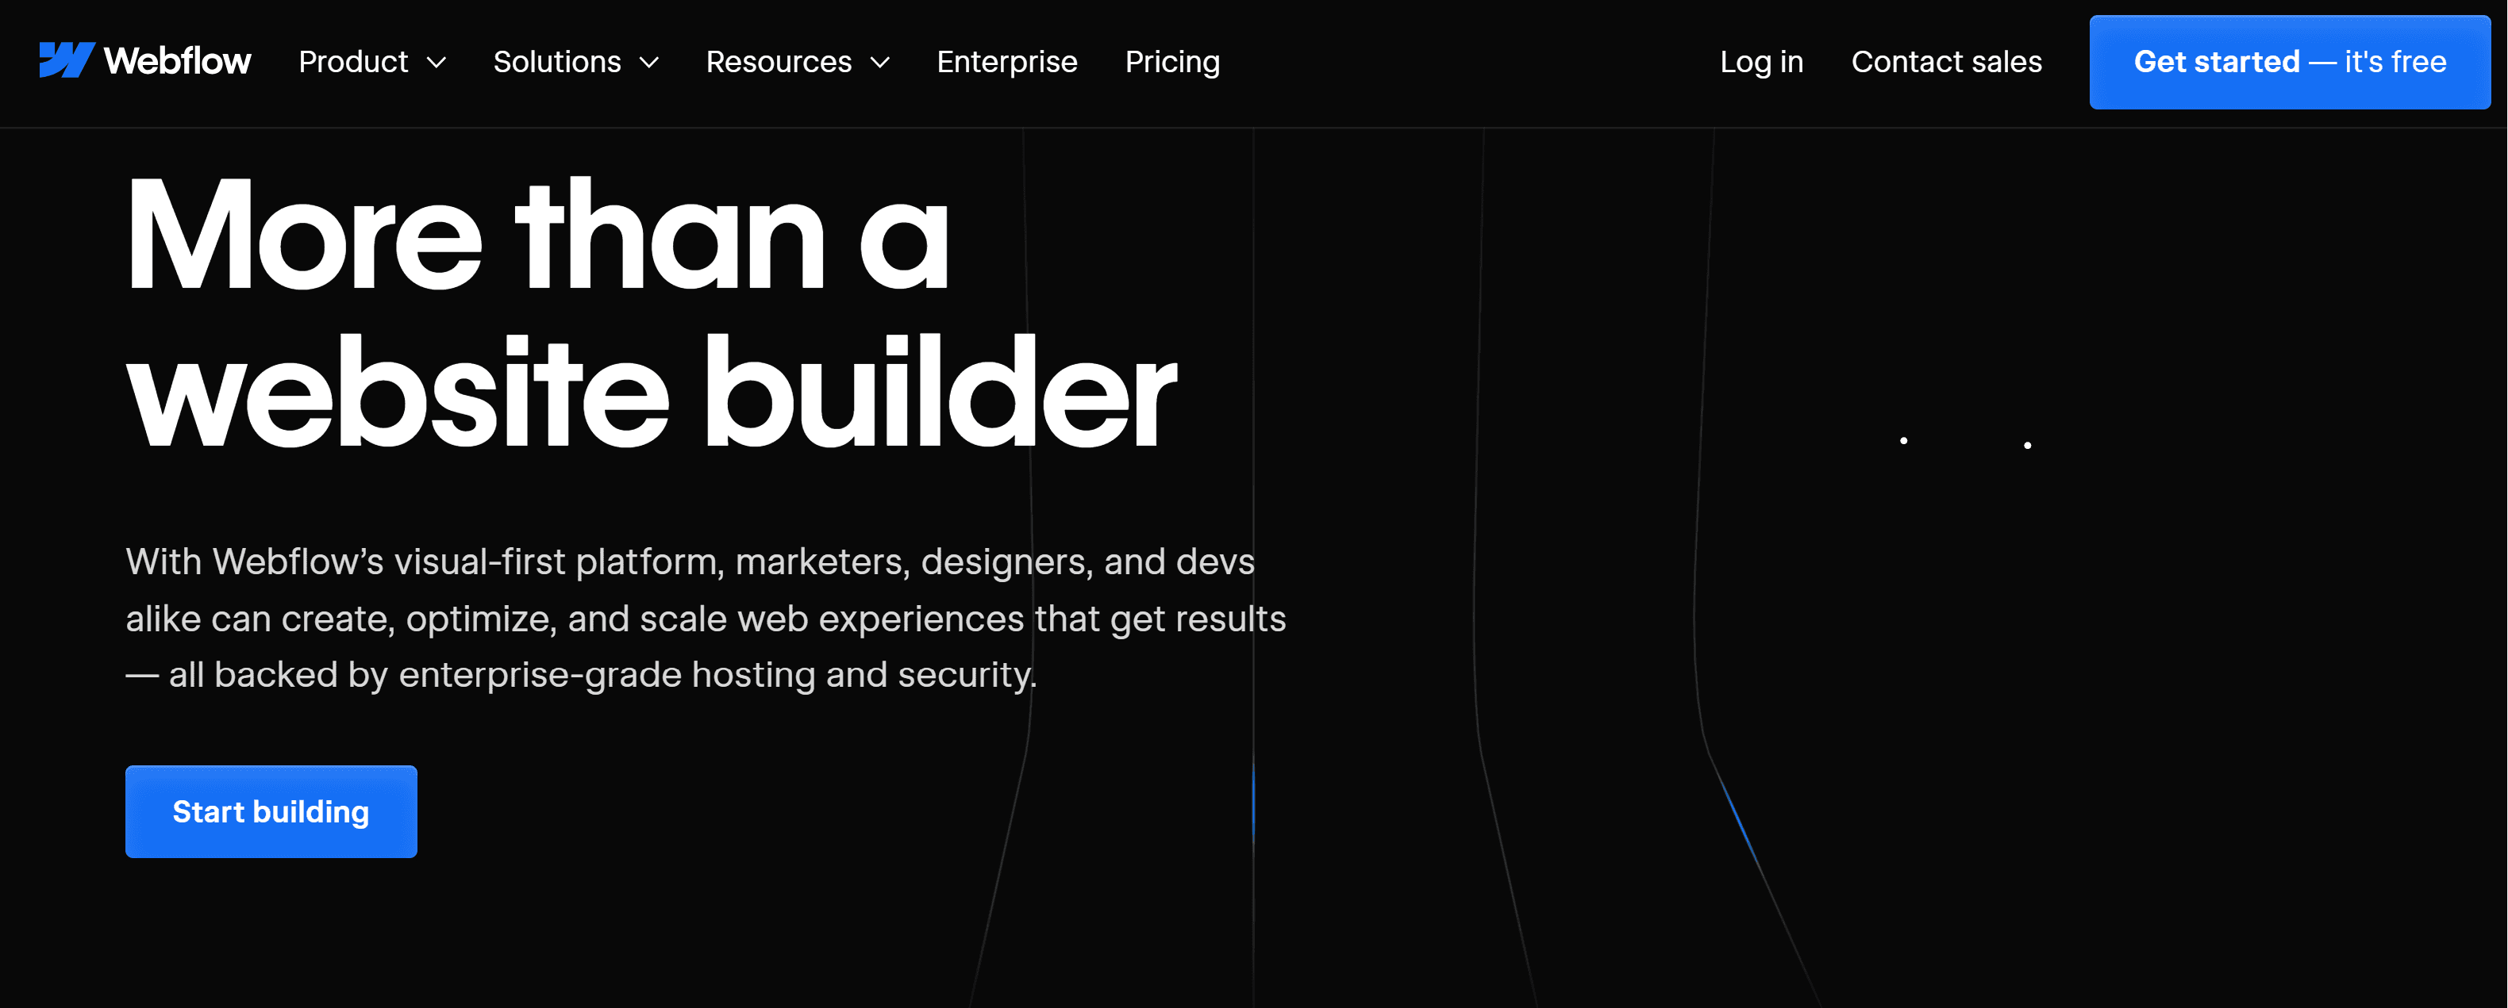
Task: Click the Enterprise navigation link
Action: (1006, 63)
